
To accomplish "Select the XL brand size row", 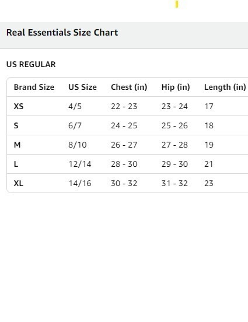I will click(x=127, y=183).
